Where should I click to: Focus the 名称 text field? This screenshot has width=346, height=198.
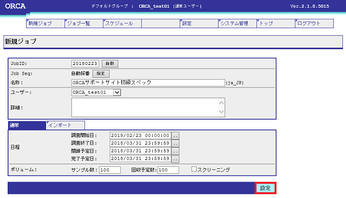tap(148, 83)
